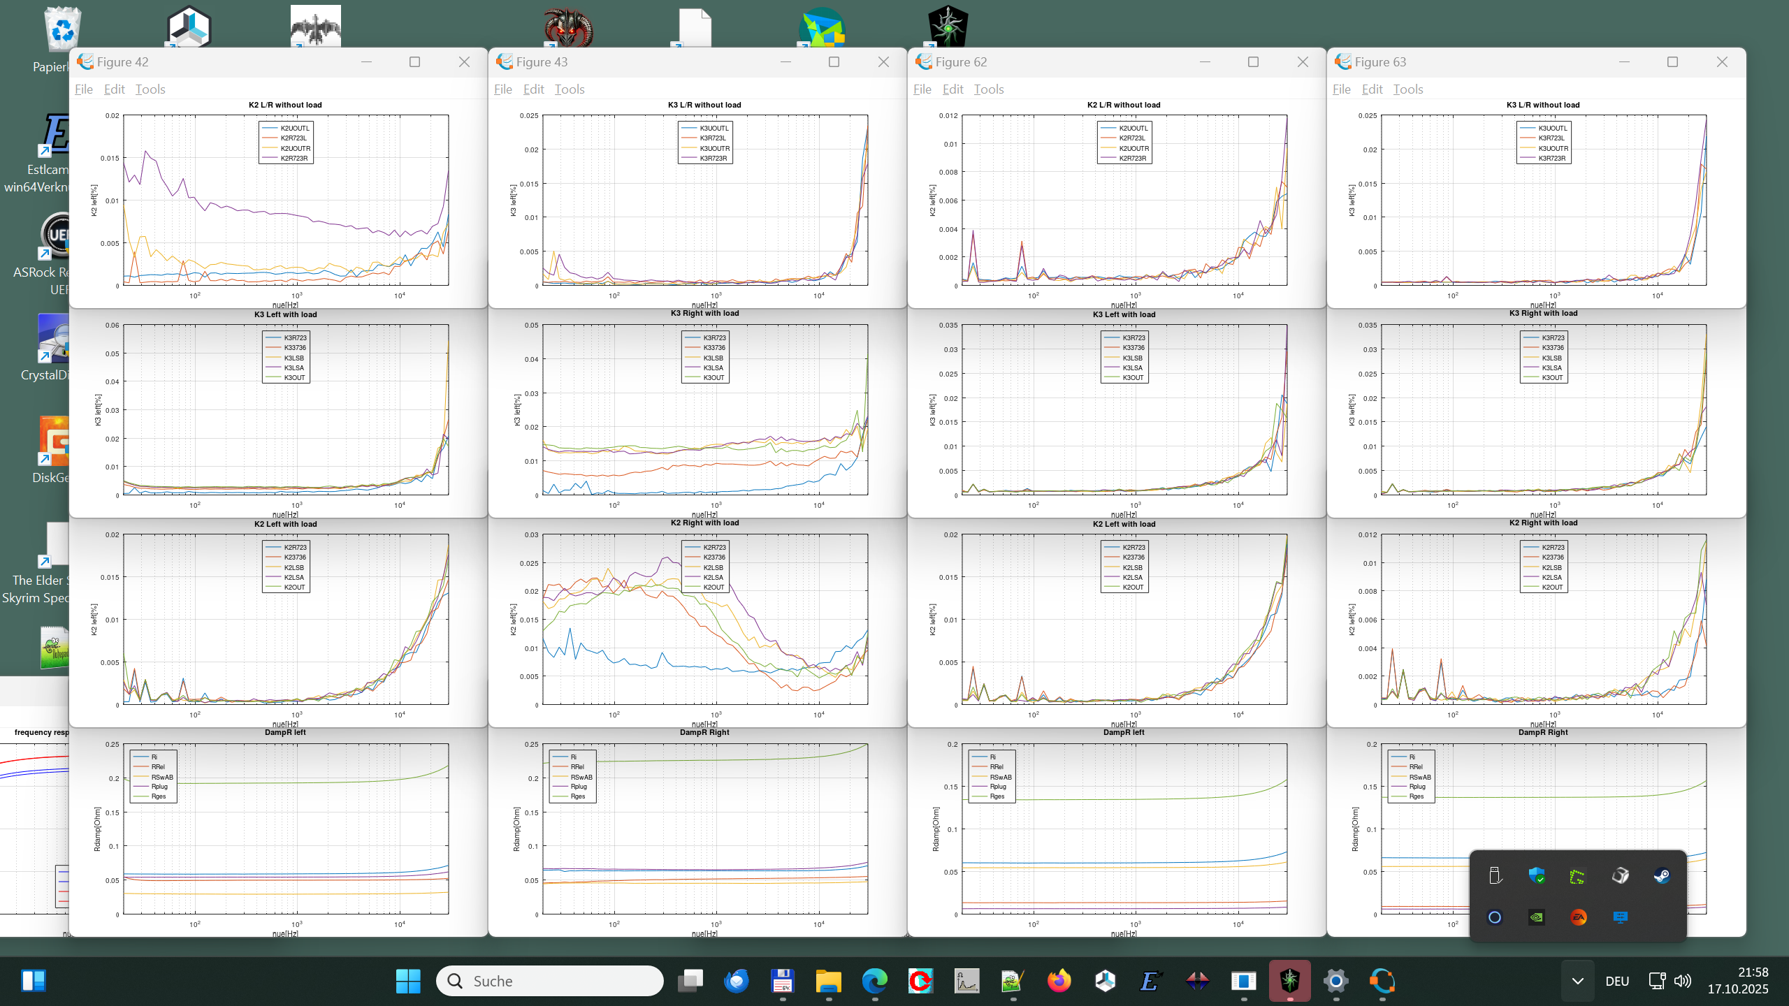Image resolution: width=1789 pixels, height=1006 pixels.
Task: Open the DEU language switcher
Action: (1617, 981)
